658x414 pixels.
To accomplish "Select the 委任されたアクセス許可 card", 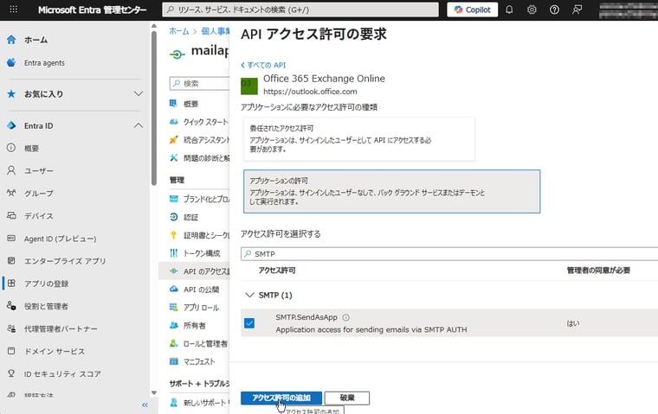I will coord(358,138).
